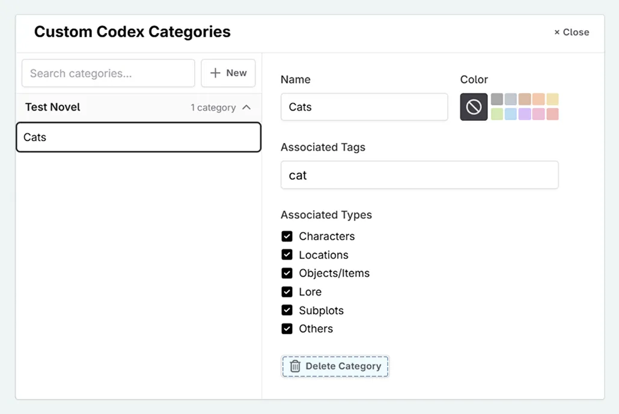Toggle the Others checkbox
The height and width of the screenshot is (414, 619).
coord(287,329)
